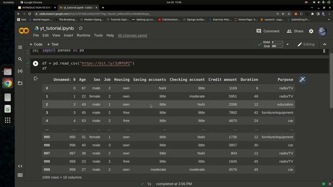Viewport: 333px width, 187px height.
Task: Open the Comment button
Action: (268, 31)
